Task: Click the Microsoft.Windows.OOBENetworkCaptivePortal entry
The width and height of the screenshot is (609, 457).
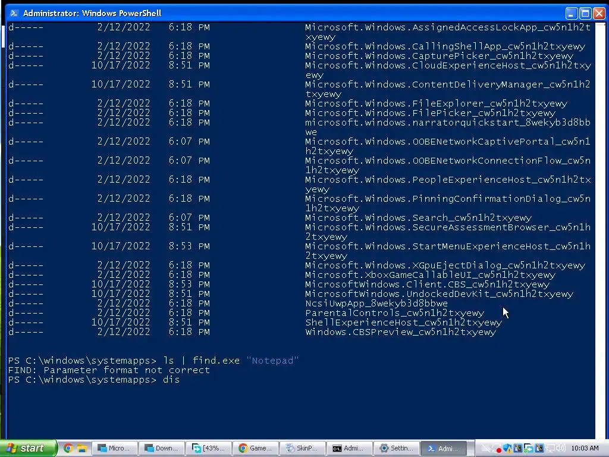Action: (447, 146)
